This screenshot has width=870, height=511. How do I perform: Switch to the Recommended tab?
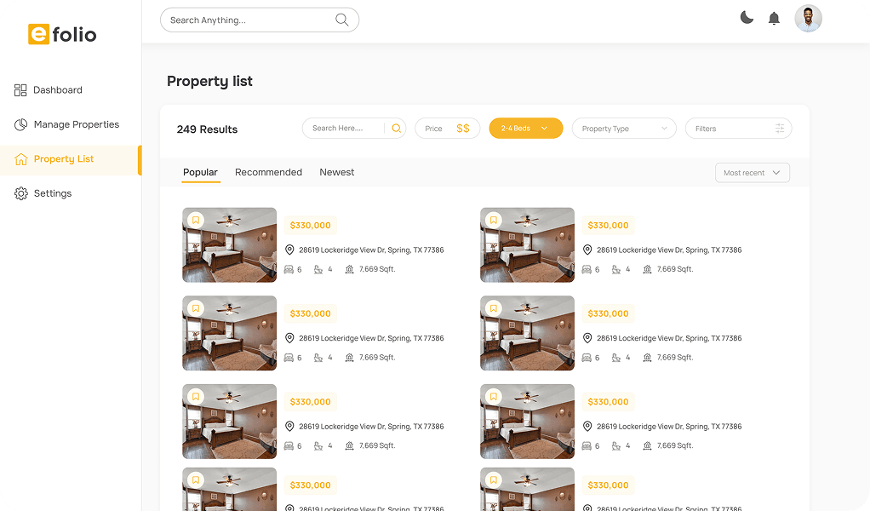268,172
